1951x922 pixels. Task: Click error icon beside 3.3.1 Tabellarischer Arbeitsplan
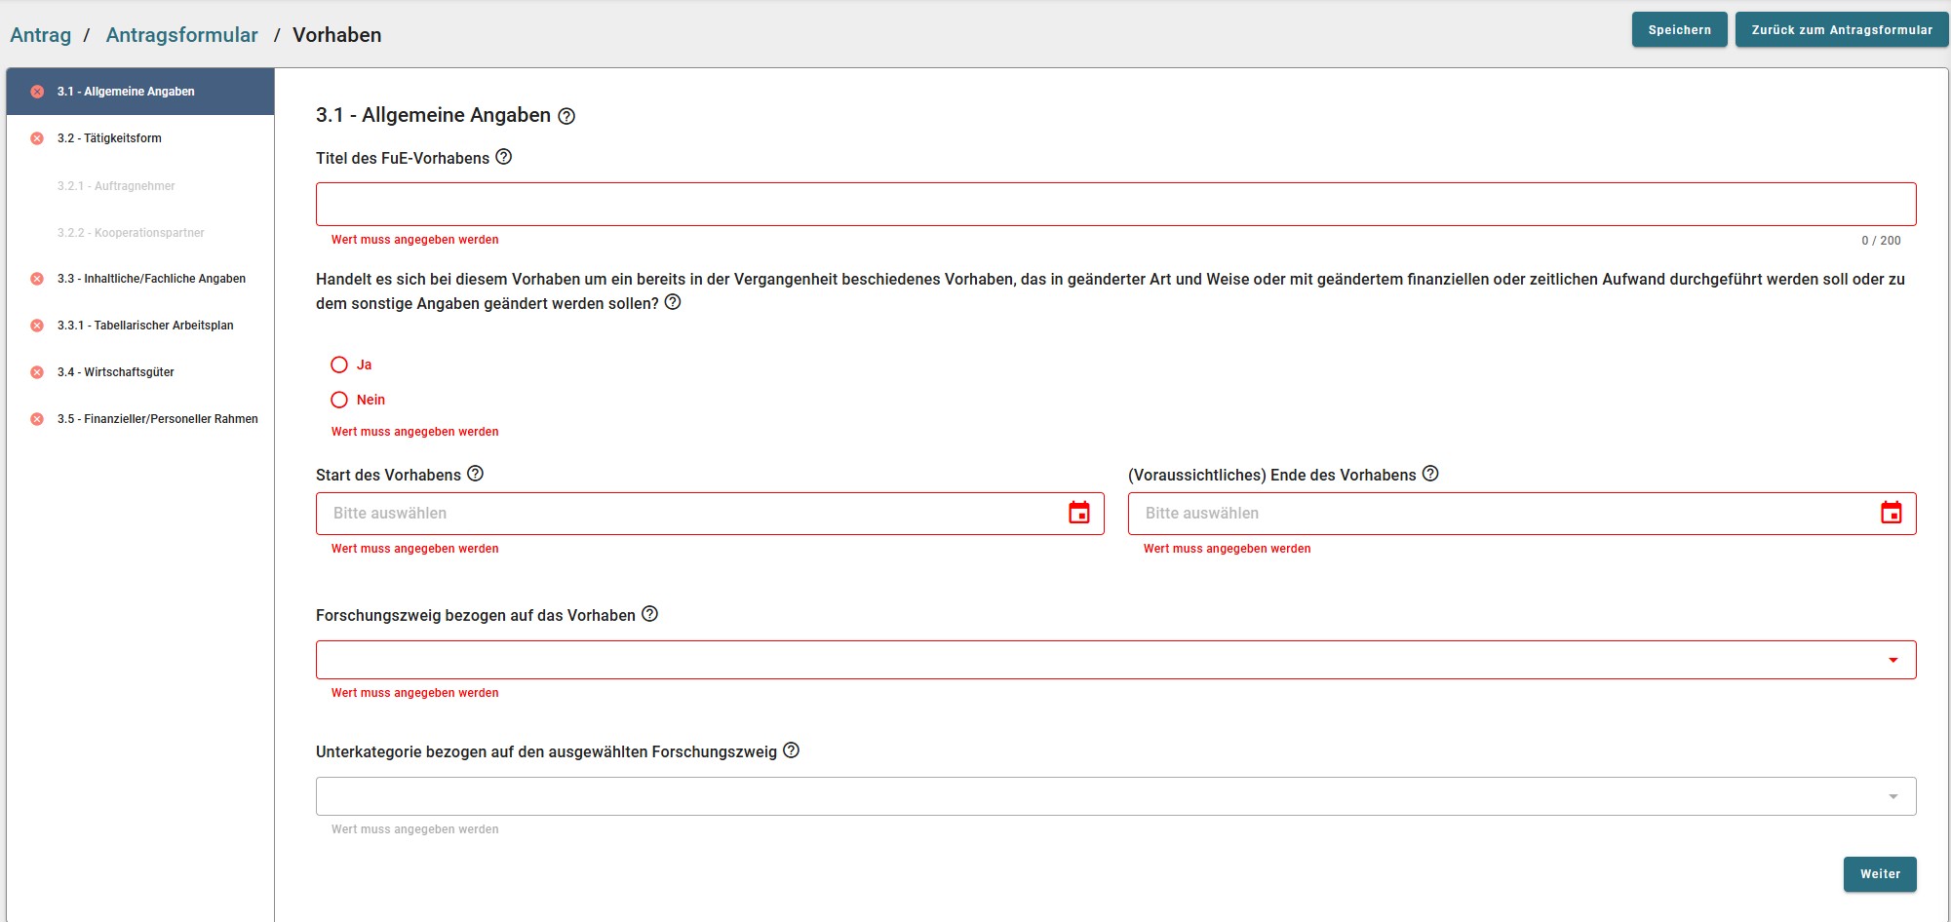[37, 326]
